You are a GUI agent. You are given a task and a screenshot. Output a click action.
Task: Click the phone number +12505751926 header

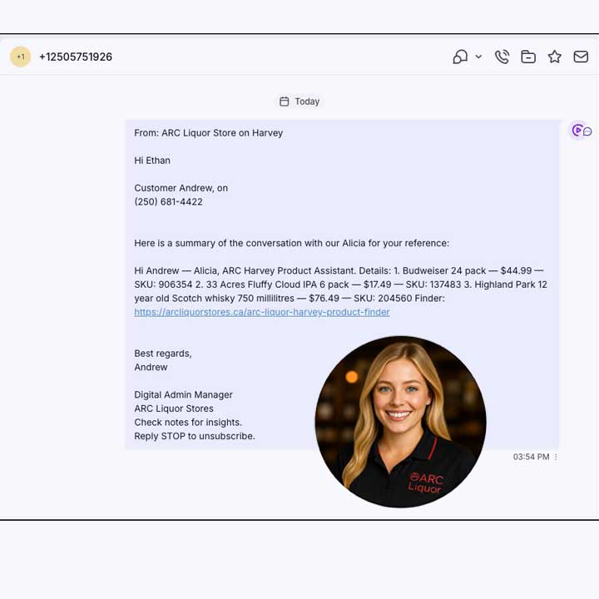pyautogui.click(x=76, y=57)
